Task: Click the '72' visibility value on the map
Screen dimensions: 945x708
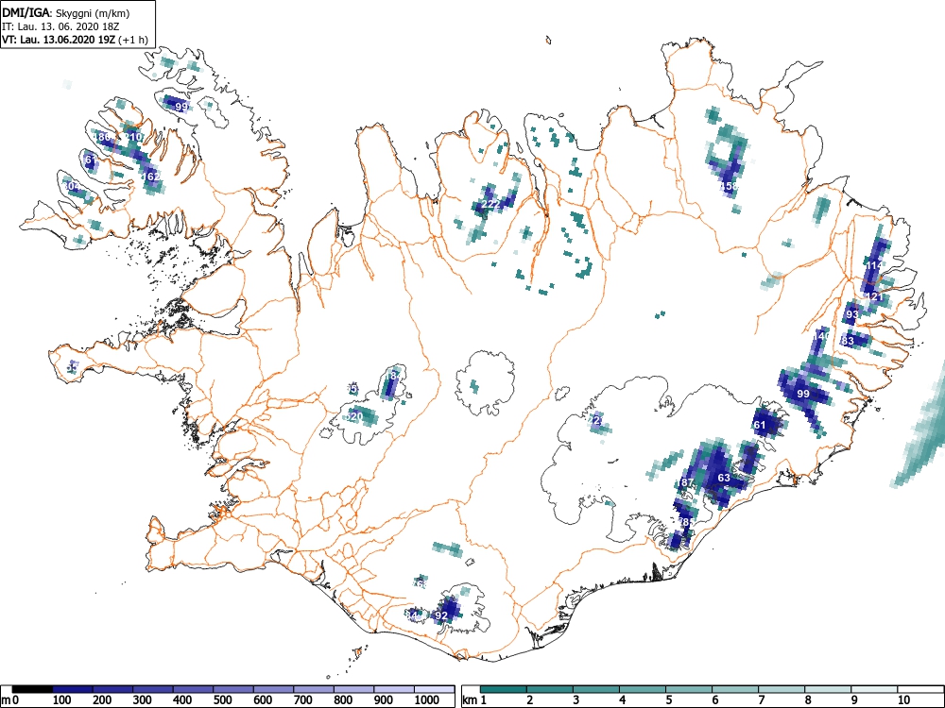Action: [595, 421]
